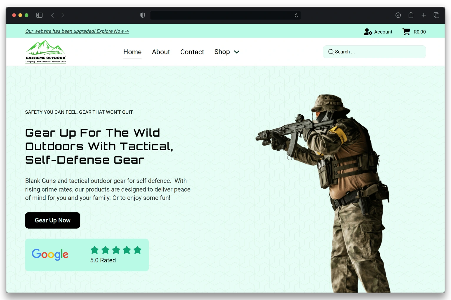Click into the Search input field
451x300 pixels.
(377, 52)
